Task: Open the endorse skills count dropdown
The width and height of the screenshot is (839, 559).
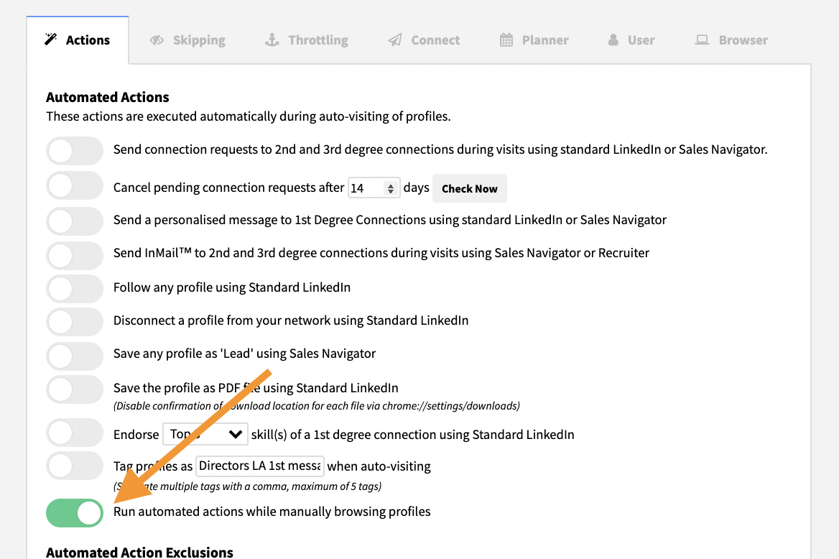Action: coord(205,434)
